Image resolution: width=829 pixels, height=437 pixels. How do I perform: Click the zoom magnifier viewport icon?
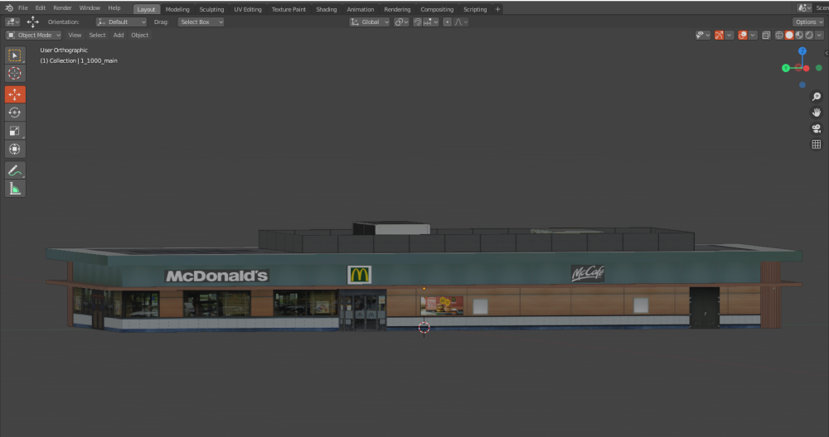click(x=816, y=97)
